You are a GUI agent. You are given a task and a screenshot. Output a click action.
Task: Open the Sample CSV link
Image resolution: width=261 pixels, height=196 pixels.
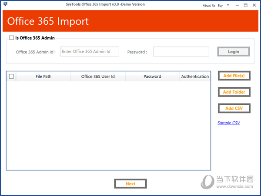click(x=229, y=123)
